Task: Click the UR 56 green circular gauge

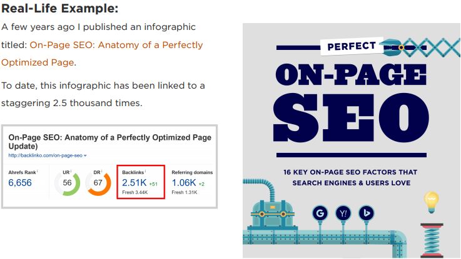Action: tap(68, 183)
